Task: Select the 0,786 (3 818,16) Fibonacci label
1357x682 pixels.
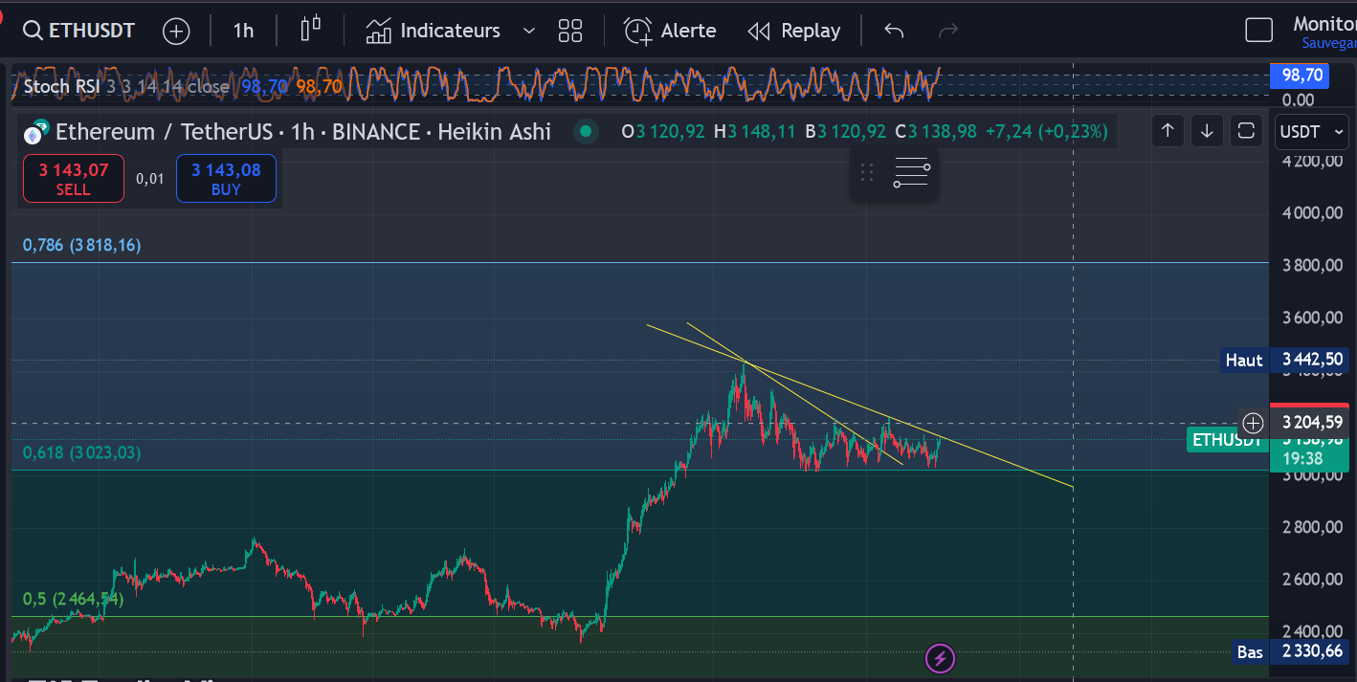Action: point(82,245)
